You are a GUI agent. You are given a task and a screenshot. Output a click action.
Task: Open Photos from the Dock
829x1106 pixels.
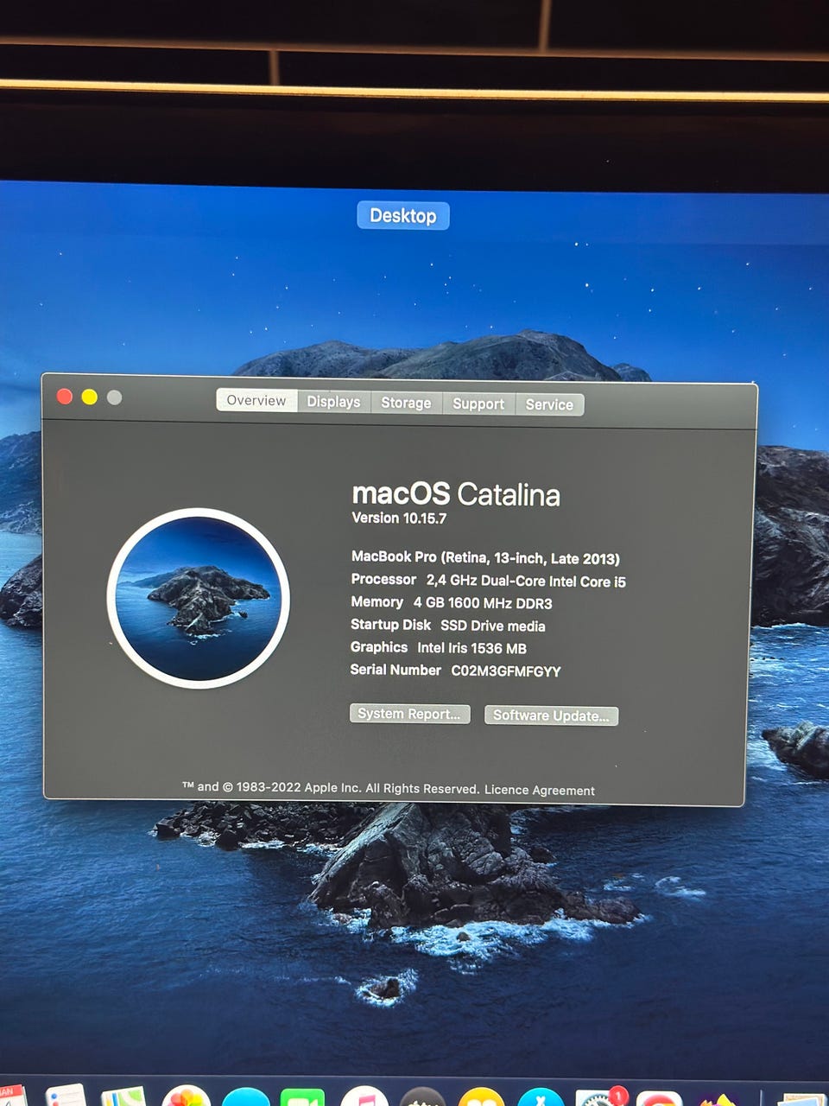pos(186,1096)
